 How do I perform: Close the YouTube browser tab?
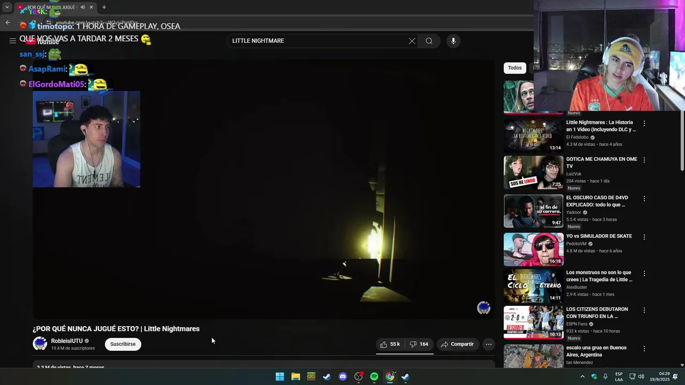point(91,7)
